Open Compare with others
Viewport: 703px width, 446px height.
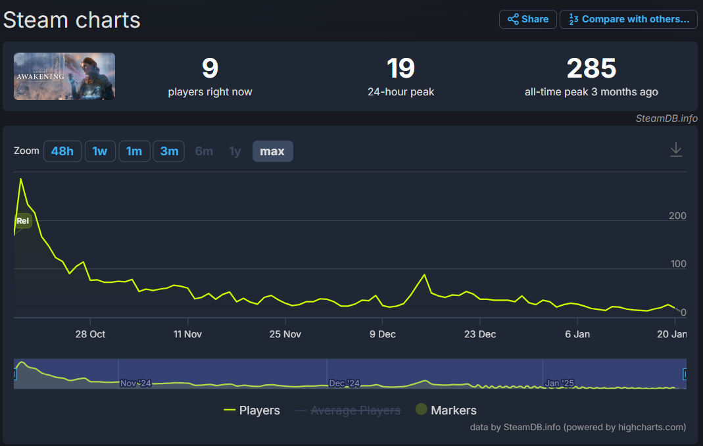point(629,19)
